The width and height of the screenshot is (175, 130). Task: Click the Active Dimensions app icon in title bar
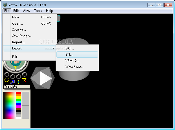tap(5, 5)
